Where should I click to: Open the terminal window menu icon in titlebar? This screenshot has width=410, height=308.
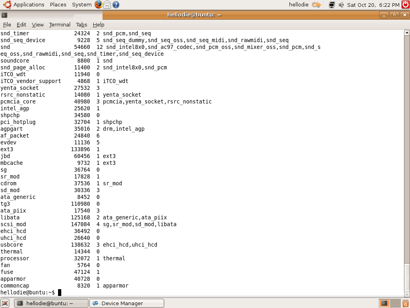[4, 15]
